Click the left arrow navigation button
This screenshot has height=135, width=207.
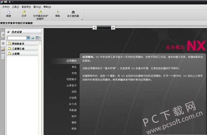[x=95, y=28]
